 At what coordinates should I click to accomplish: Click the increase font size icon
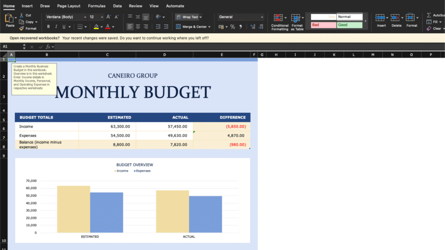coord(109,17)
